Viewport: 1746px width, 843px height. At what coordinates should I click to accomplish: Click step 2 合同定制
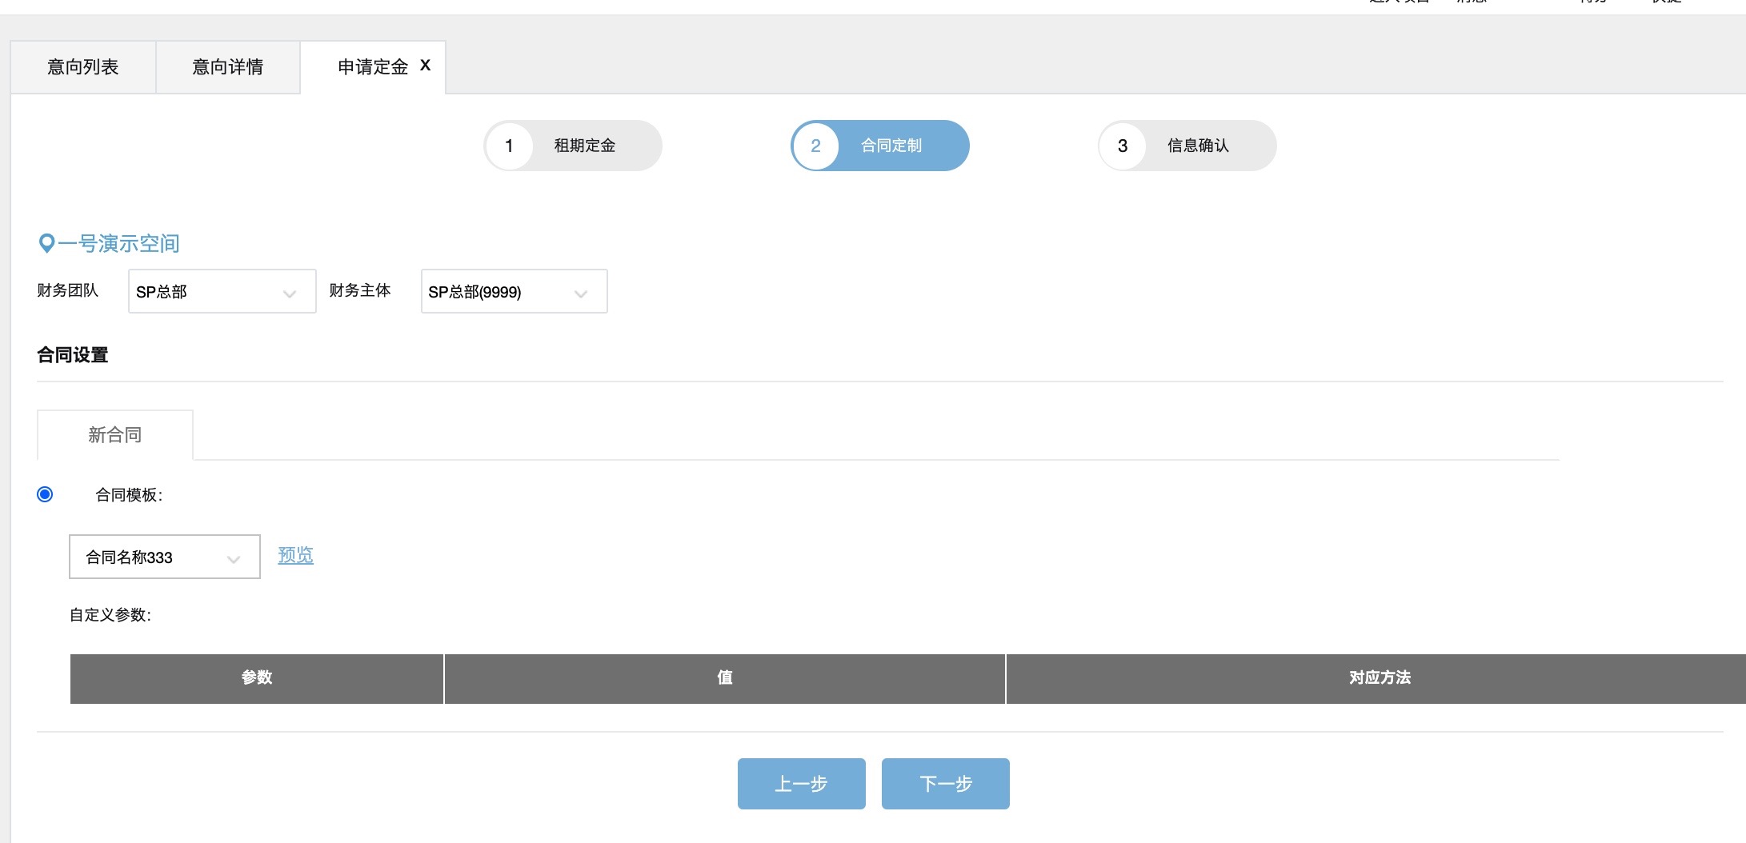coord(880,146)
